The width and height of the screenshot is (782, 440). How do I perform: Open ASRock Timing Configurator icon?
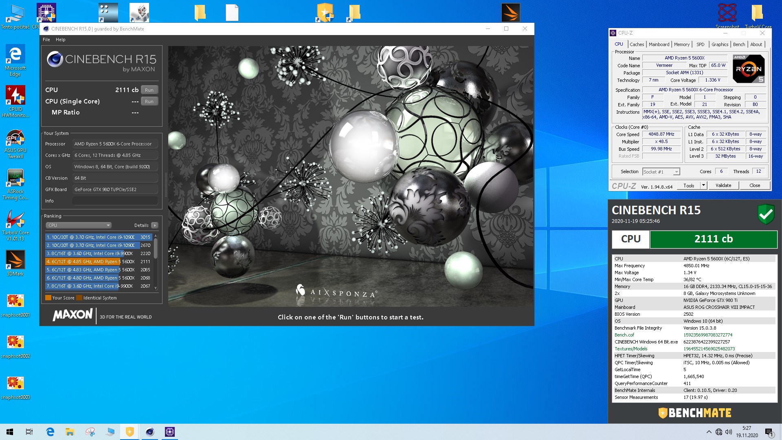click(x=15, y=185)
